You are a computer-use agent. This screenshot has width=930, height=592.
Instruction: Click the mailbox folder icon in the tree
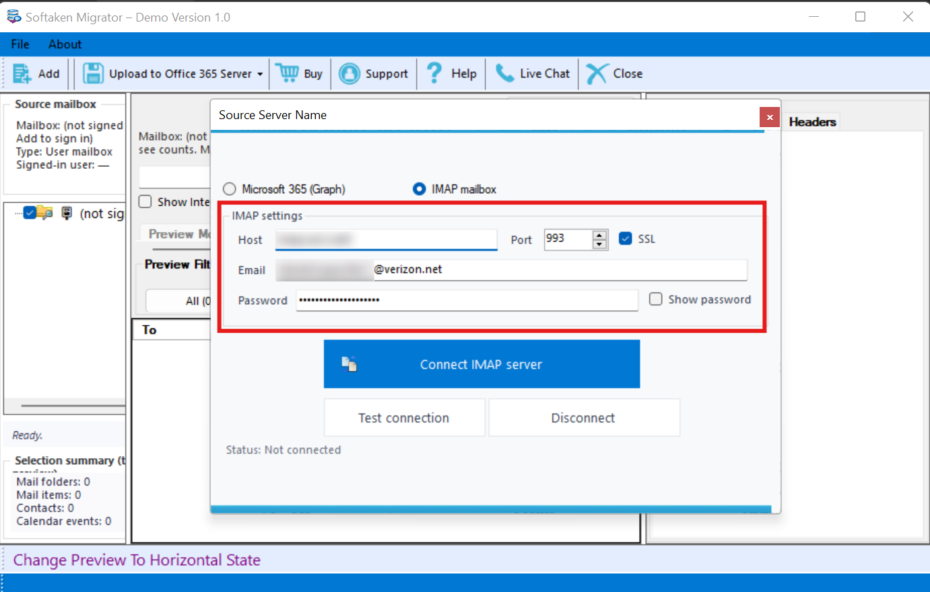(x=45, y=213)
